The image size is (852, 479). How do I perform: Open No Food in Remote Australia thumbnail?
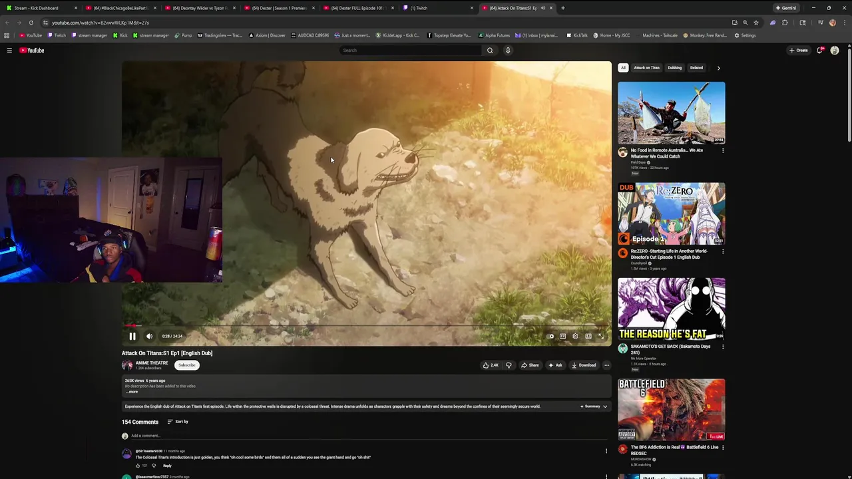pyautogui.click(x=671, y=112)
